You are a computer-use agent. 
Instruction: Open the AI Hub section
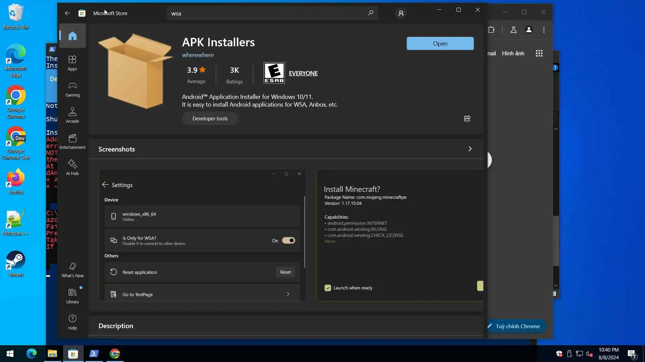tap(72, 167)
